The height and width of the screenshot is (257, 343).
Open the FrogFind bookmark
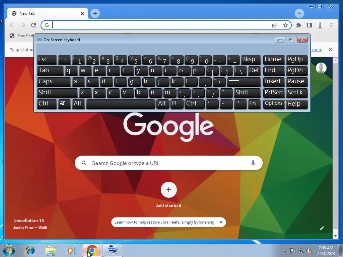(x=22, y=35)
